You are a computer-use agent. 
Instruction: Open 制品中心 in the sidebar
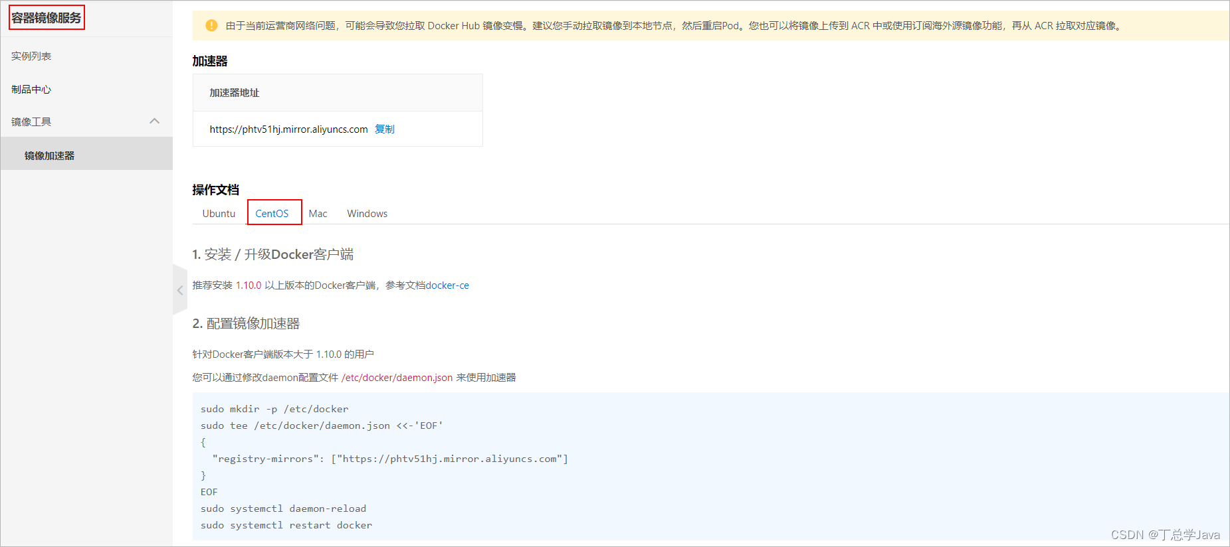(x=31, y=89)
